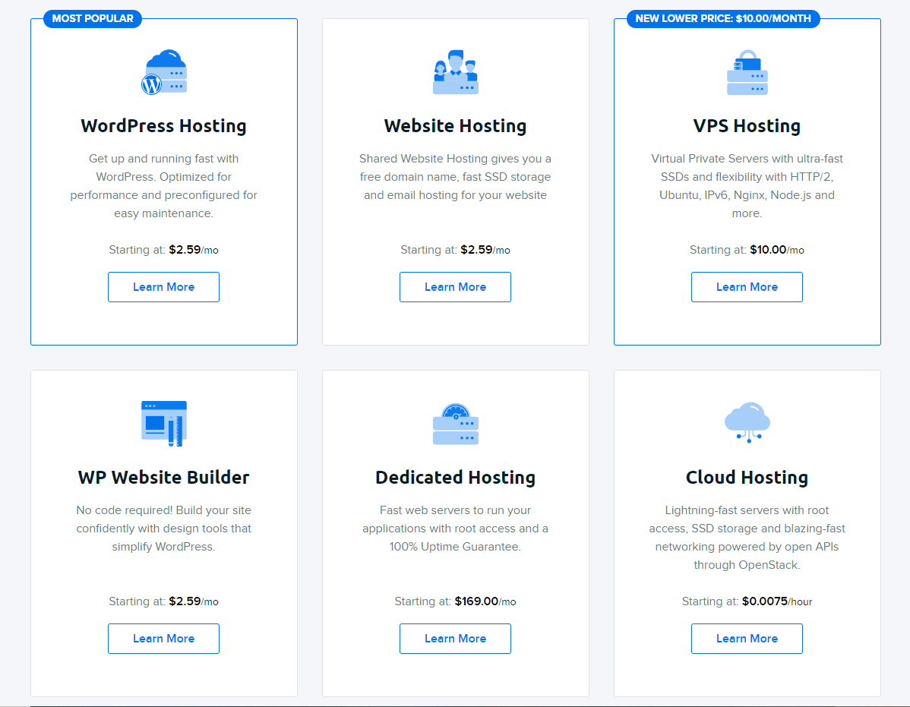Click the WordPress Hosting cloud server icon
The height and width of the screenshot is (707, 910).
coord(163,72)
